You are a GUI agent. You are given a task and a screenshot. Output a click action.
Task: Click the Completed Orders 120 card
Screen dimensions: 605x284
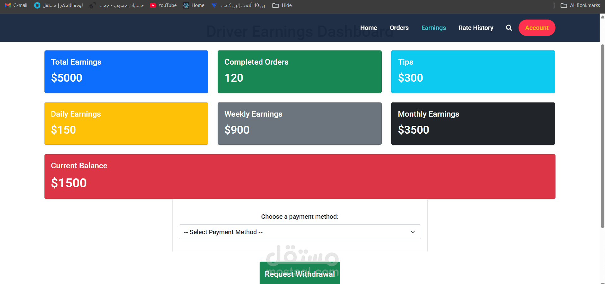tap(300, 72)
